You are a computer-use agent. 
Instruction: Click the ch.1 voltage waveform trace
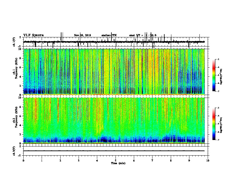click(114, 42)
